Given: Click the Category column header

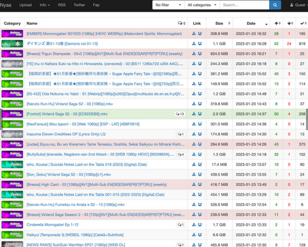Looking at the screenshot, I should pyautogui.click(x=12, y=23).
